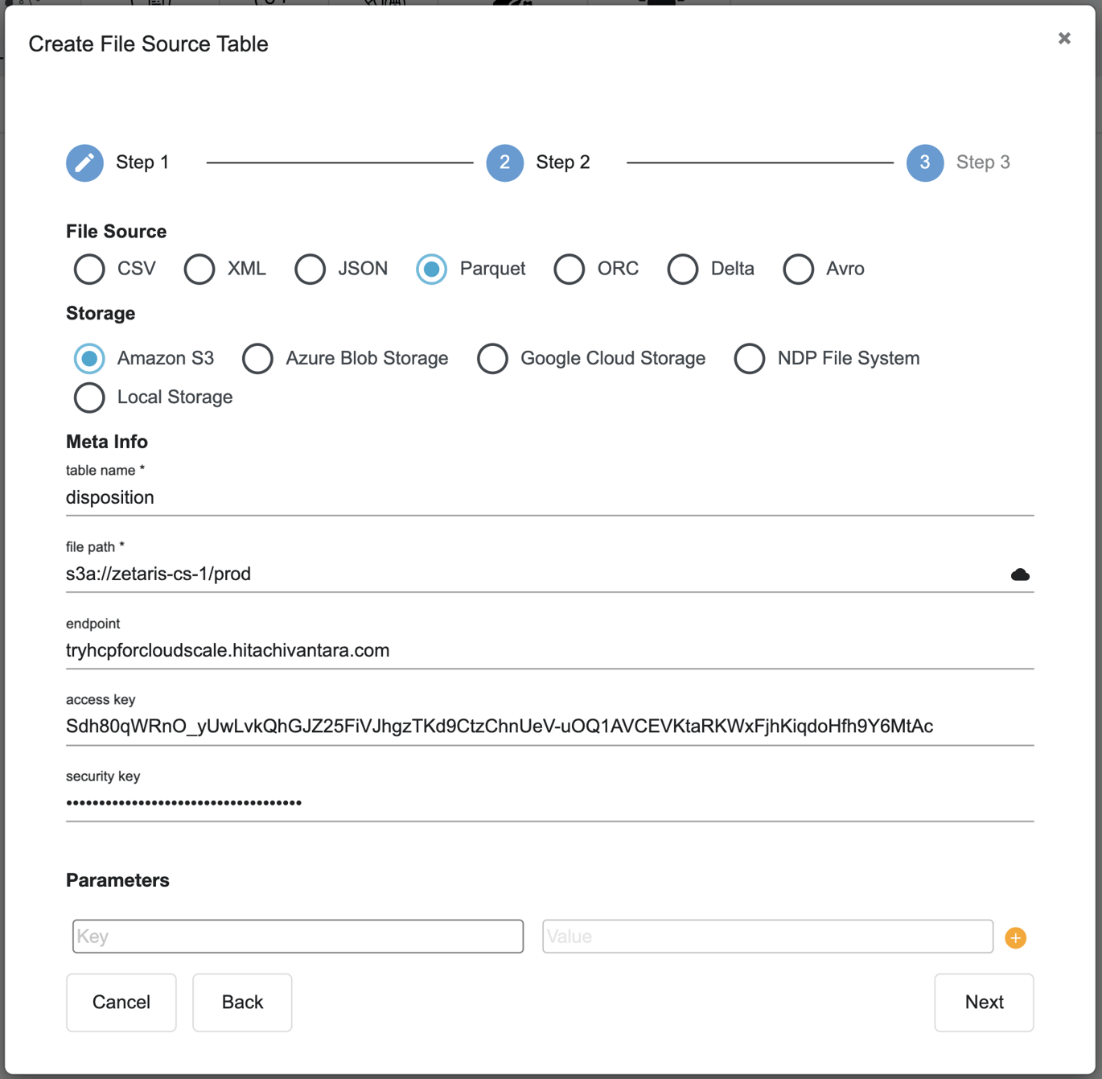This screenshot has height=1079, width=1102.
Task: Enable the Local Storage option
Action: (88, 397)
